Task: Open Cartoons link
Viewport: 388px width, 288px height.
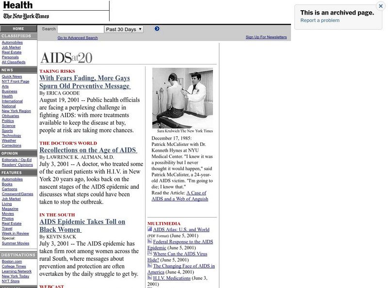Action: click(9, 189)
